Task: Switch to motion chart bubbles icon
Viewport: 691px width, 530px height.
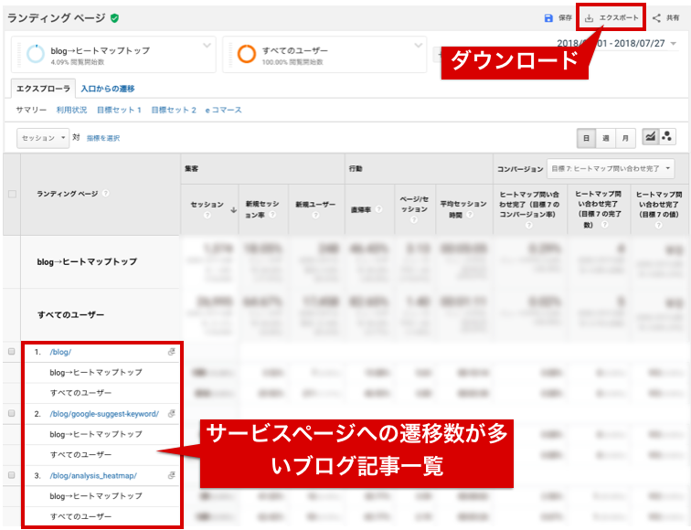Action: click(667, 137)
